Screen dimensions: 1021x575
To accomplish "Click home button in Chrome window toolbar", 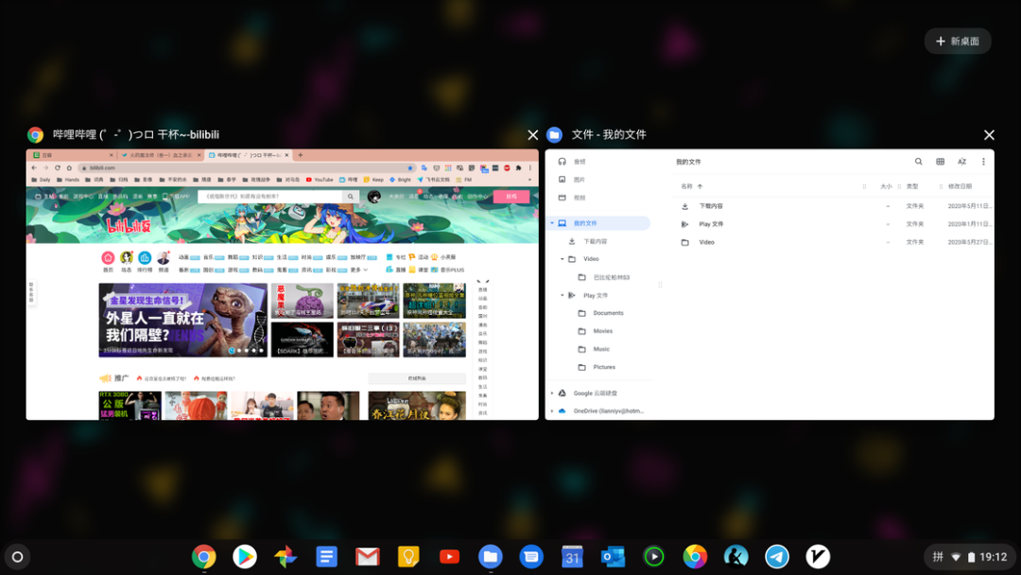I will 69,168.
